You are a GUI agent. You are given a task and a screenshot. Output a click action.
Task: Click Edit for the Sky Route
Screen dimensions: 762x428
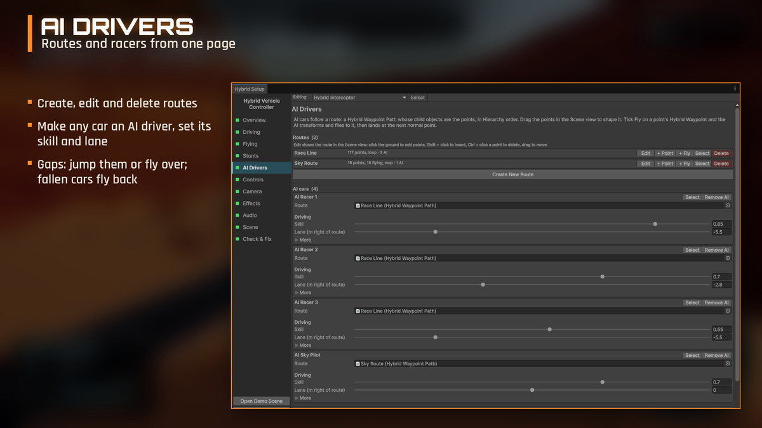click(645, 164)
